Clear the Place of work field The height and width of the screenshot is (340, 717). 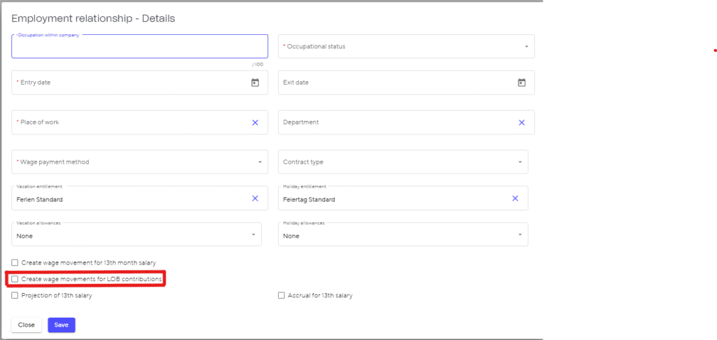[255, 122]
